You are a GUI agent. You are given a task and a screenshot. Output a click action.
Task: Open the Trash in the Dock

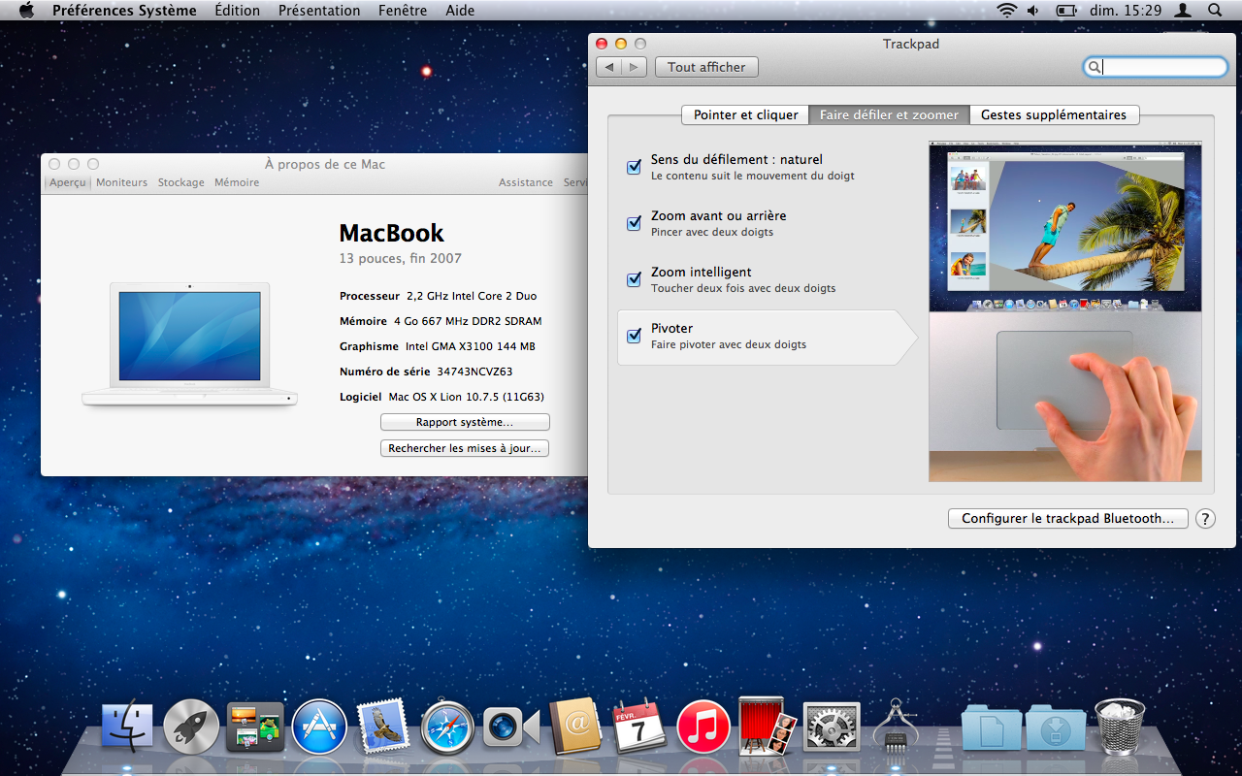tap(1120, 727)
